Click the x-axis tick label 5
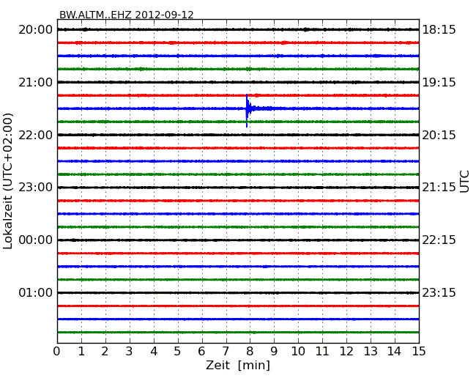This screenshot has height=381, width=476. pyautogui.click(x=178, y=351)
